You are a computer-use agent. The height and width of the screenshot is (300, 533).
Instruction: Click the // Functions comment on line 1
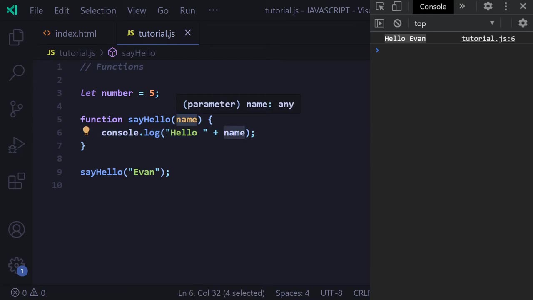pos(112,67)
